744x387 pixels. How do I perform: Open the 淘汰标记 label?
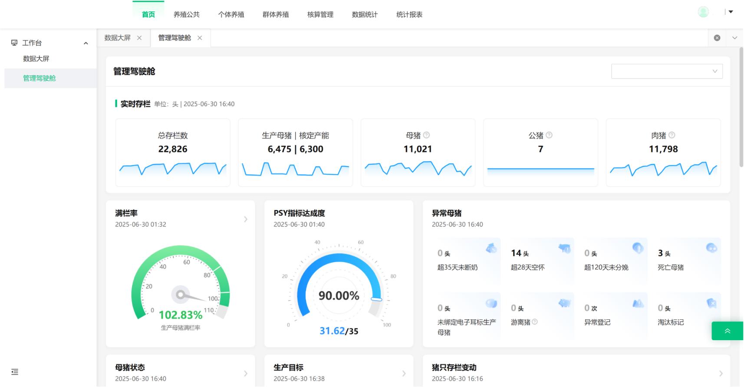(x=671, y=322)
